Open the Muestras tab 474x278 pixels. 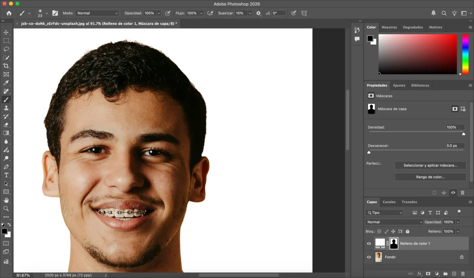[x=389, y=27]
